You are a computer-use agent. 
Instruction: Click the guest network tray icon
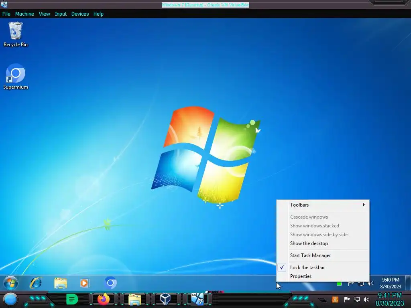click(361, 284)
